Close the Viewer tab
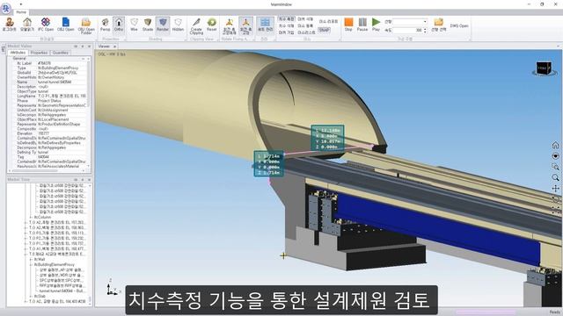 115,47
